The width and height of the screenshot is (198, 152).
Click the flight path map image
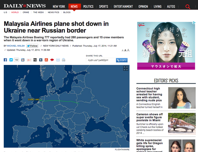(x=66, y=106)
